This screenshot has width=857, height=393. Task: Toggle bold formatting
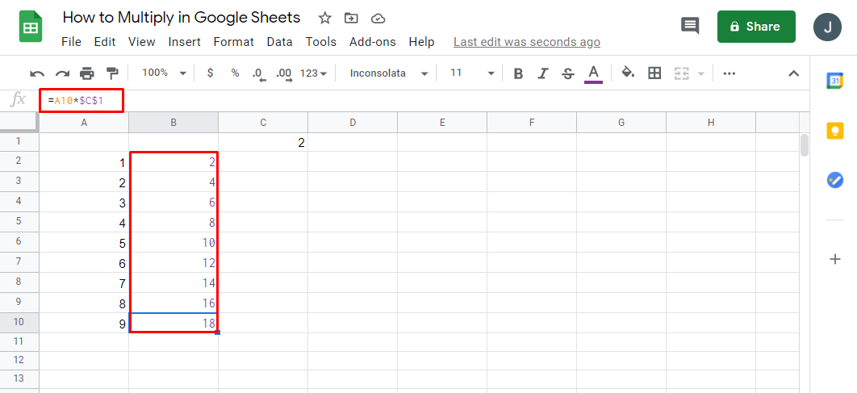tap(518, 73)
